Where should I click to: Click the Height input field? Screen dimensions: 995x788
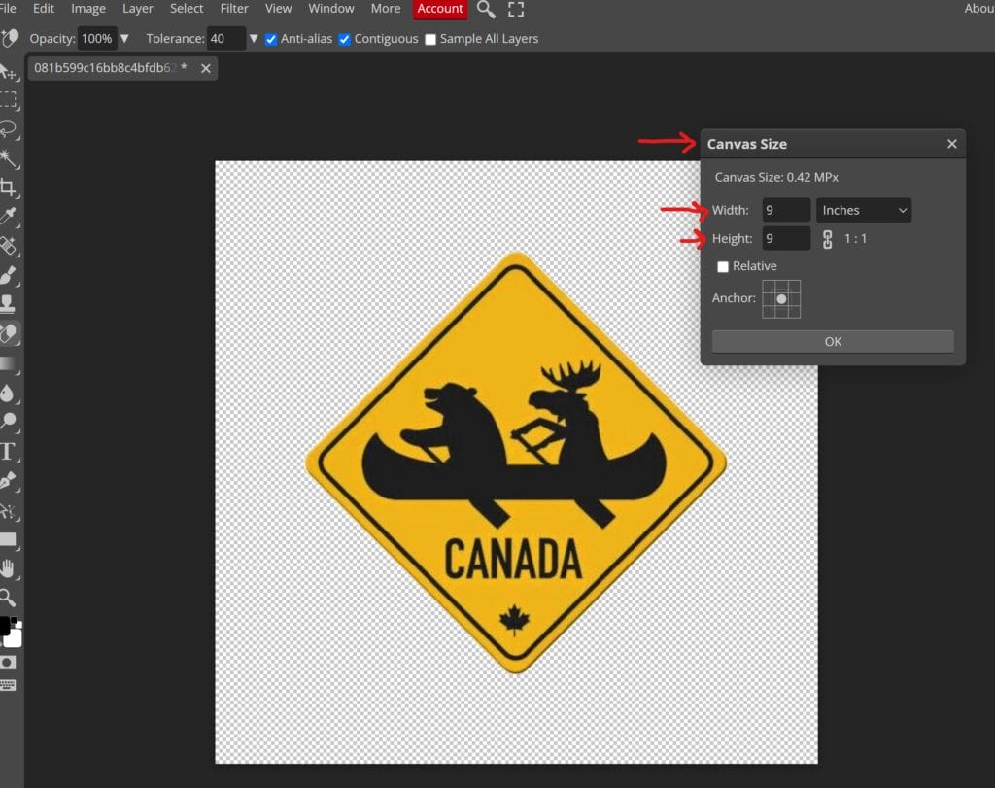[786, 239]
